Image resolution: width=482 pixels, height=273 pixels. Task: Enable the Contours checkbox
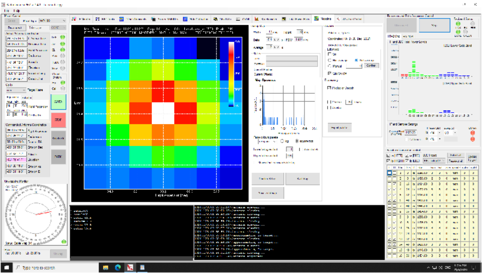(329, 102)
